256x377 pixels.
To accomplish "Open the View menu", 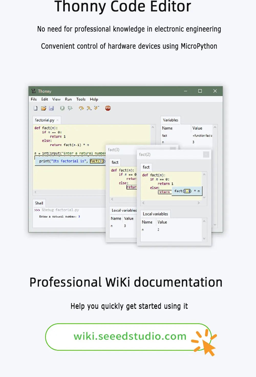I will pyautogui.click(x=56, y=99).
